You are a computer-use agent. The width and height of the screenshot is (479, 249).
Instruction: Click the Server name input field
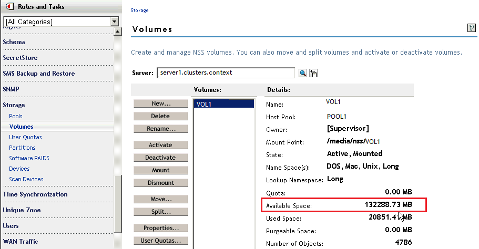(x=226, y=72)
